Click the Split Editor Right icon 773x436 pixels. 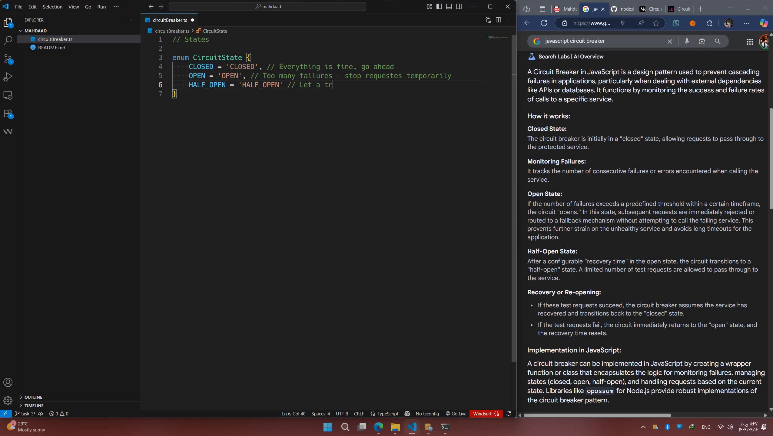(x=498, y=20)
